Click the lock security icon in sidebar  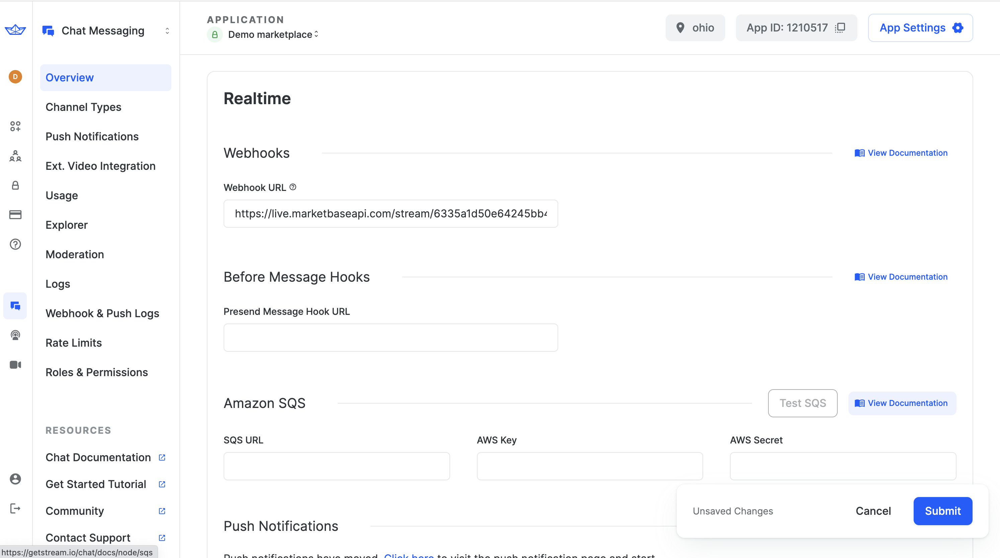tap(15, 185)
